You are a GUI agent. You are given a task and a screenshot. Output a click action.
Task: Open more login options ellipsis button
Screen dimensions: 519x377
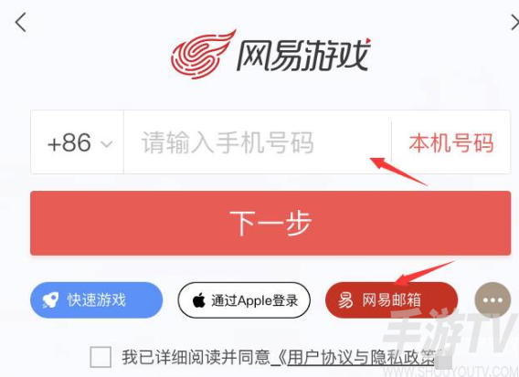click(493, 300)
